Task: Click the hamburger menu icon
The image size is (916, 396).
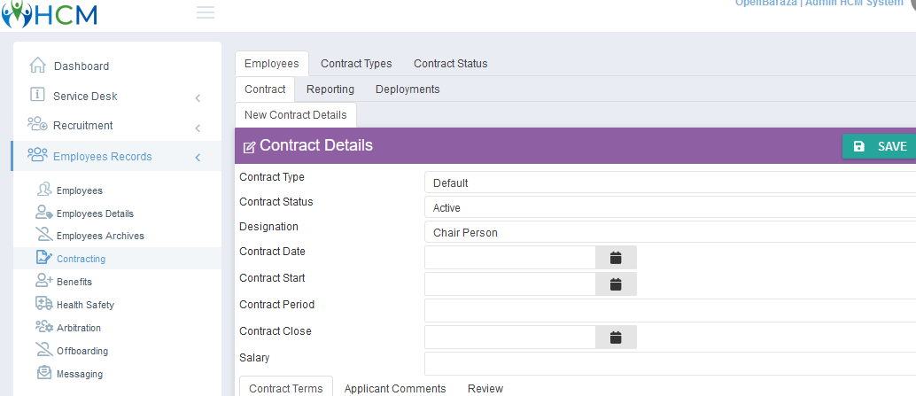Action: [205, 12]
